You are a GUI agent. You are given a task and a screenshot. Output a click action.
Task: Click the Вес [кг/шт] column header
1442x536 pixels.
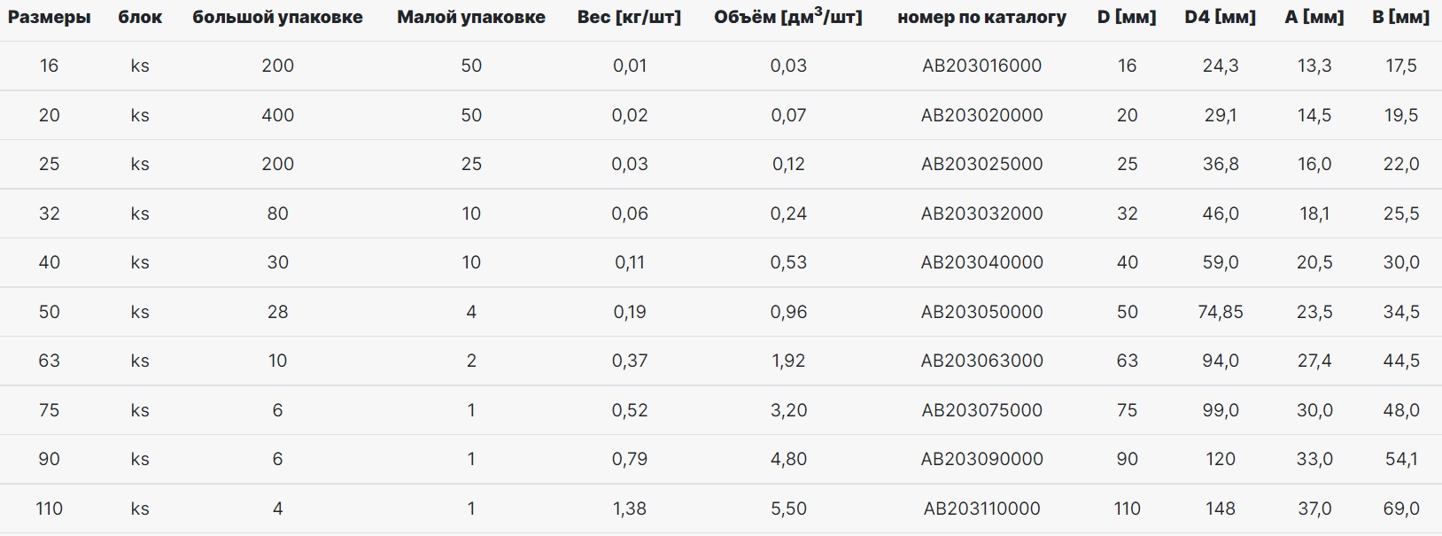(629, 17)
